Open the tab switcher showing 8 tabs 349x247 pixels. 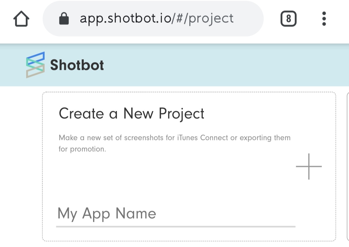point(289,19)
